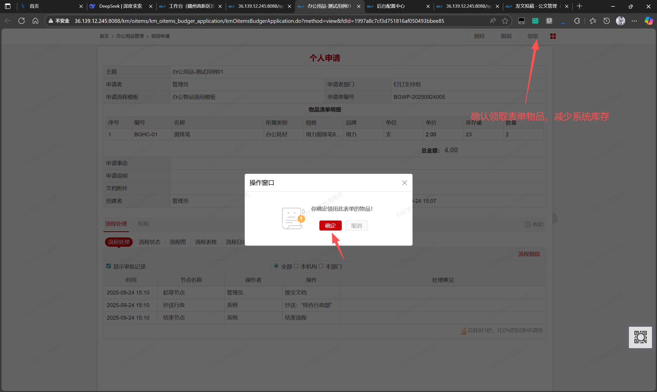
Task: Click the red four-square grid icon
Action: point(553,36)
